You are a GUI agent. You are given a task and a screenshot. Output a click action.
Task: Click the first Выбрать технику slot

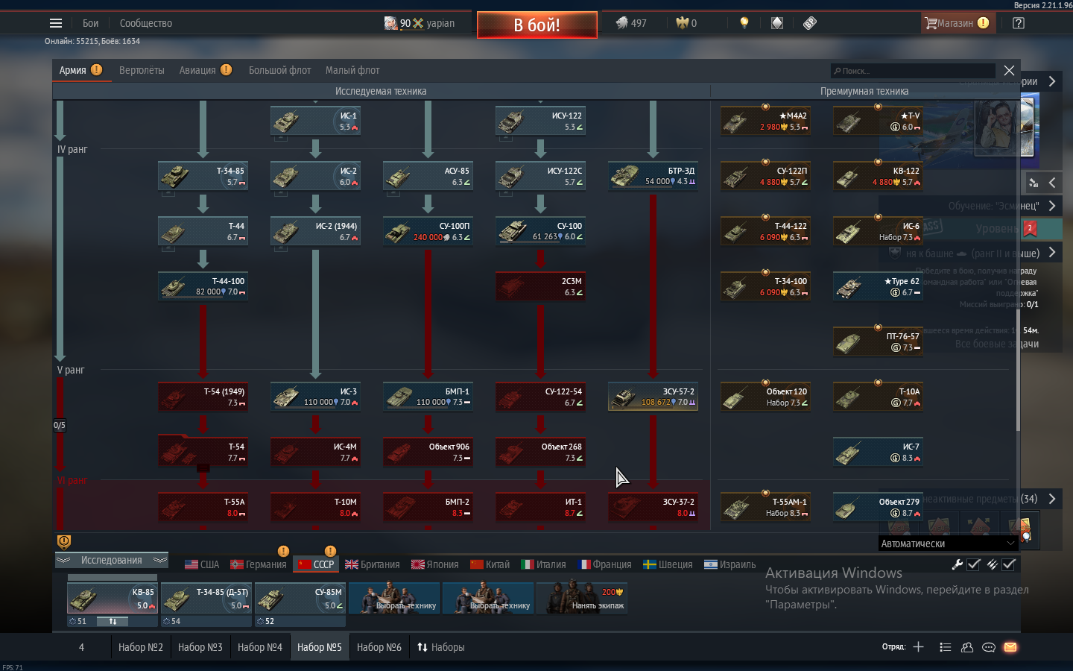[394, 598]
